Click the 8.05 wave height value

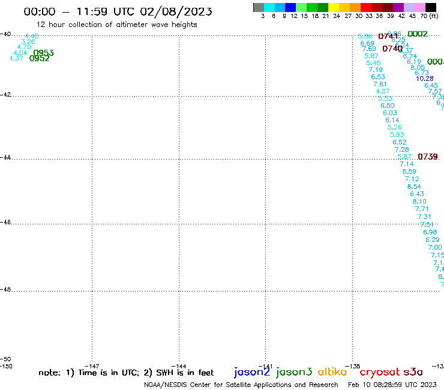(x=418, y=67)
